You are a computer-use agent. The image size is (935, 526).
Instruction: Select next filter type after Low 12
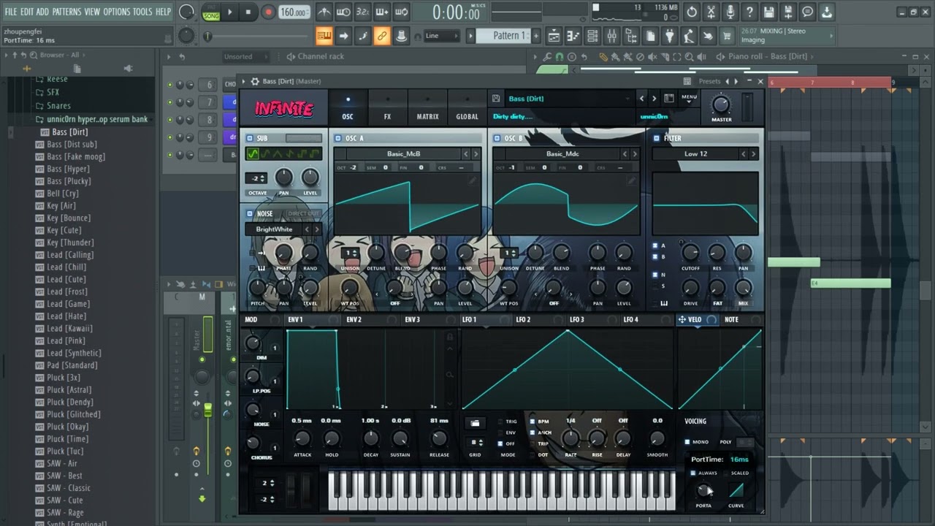coord(753,153)
